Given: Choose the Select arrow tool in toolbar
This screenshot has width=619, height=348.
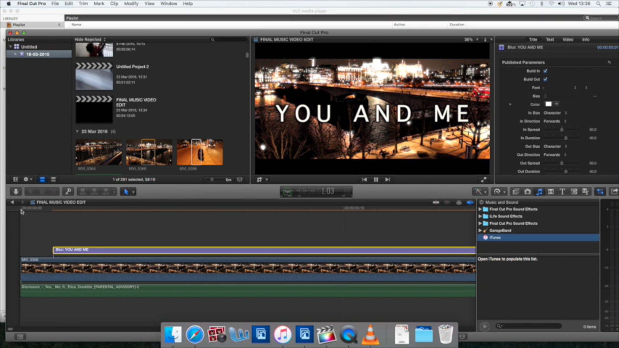Looking at the screenshot, I should 126,192.
